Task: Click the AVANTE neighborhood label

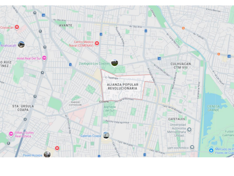Action: coord(66,25)
